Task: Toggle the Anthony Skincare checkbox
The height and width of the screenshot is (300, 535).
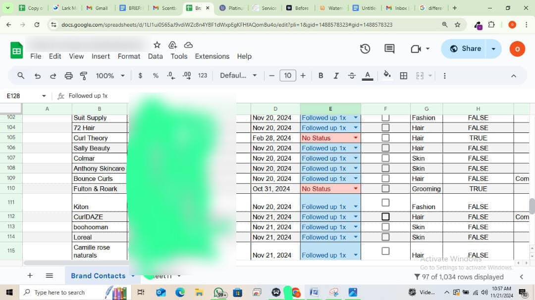Action: (x=385, y=168)
